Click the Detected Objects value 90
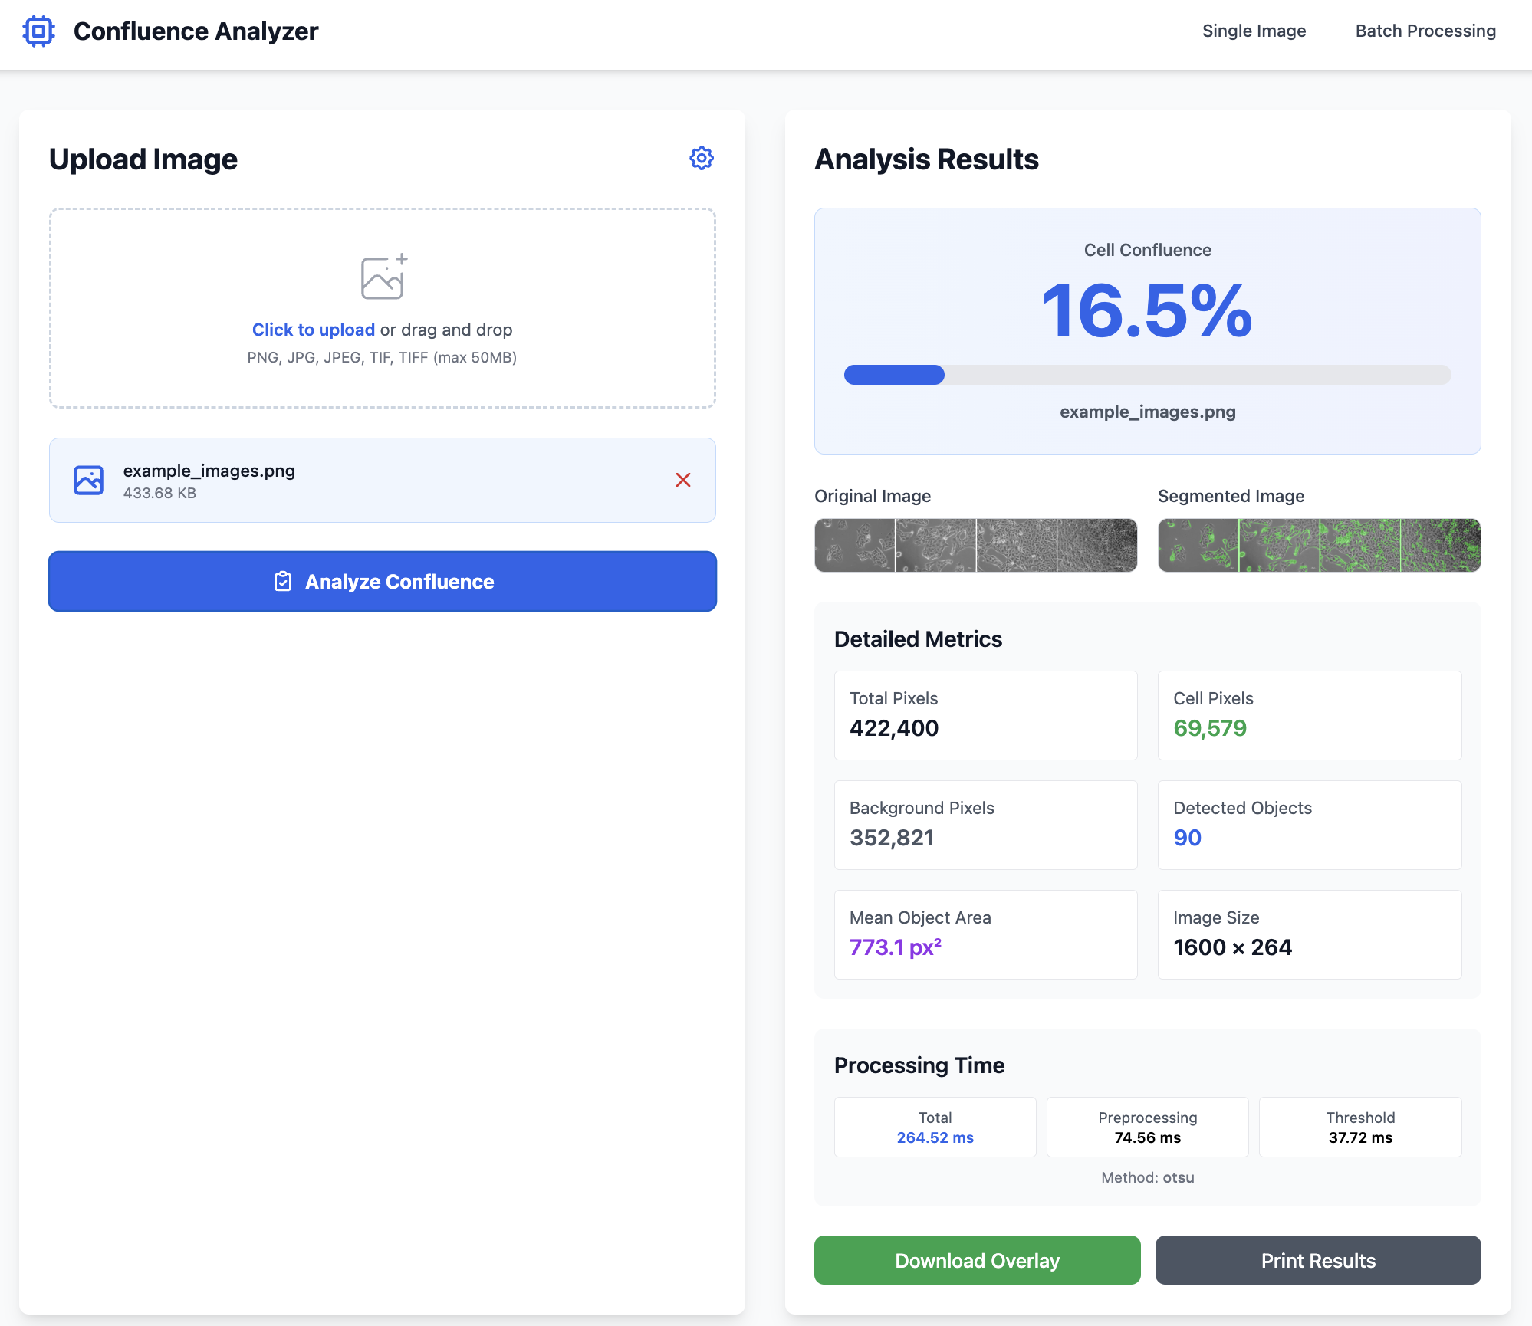 [1187, 837]
